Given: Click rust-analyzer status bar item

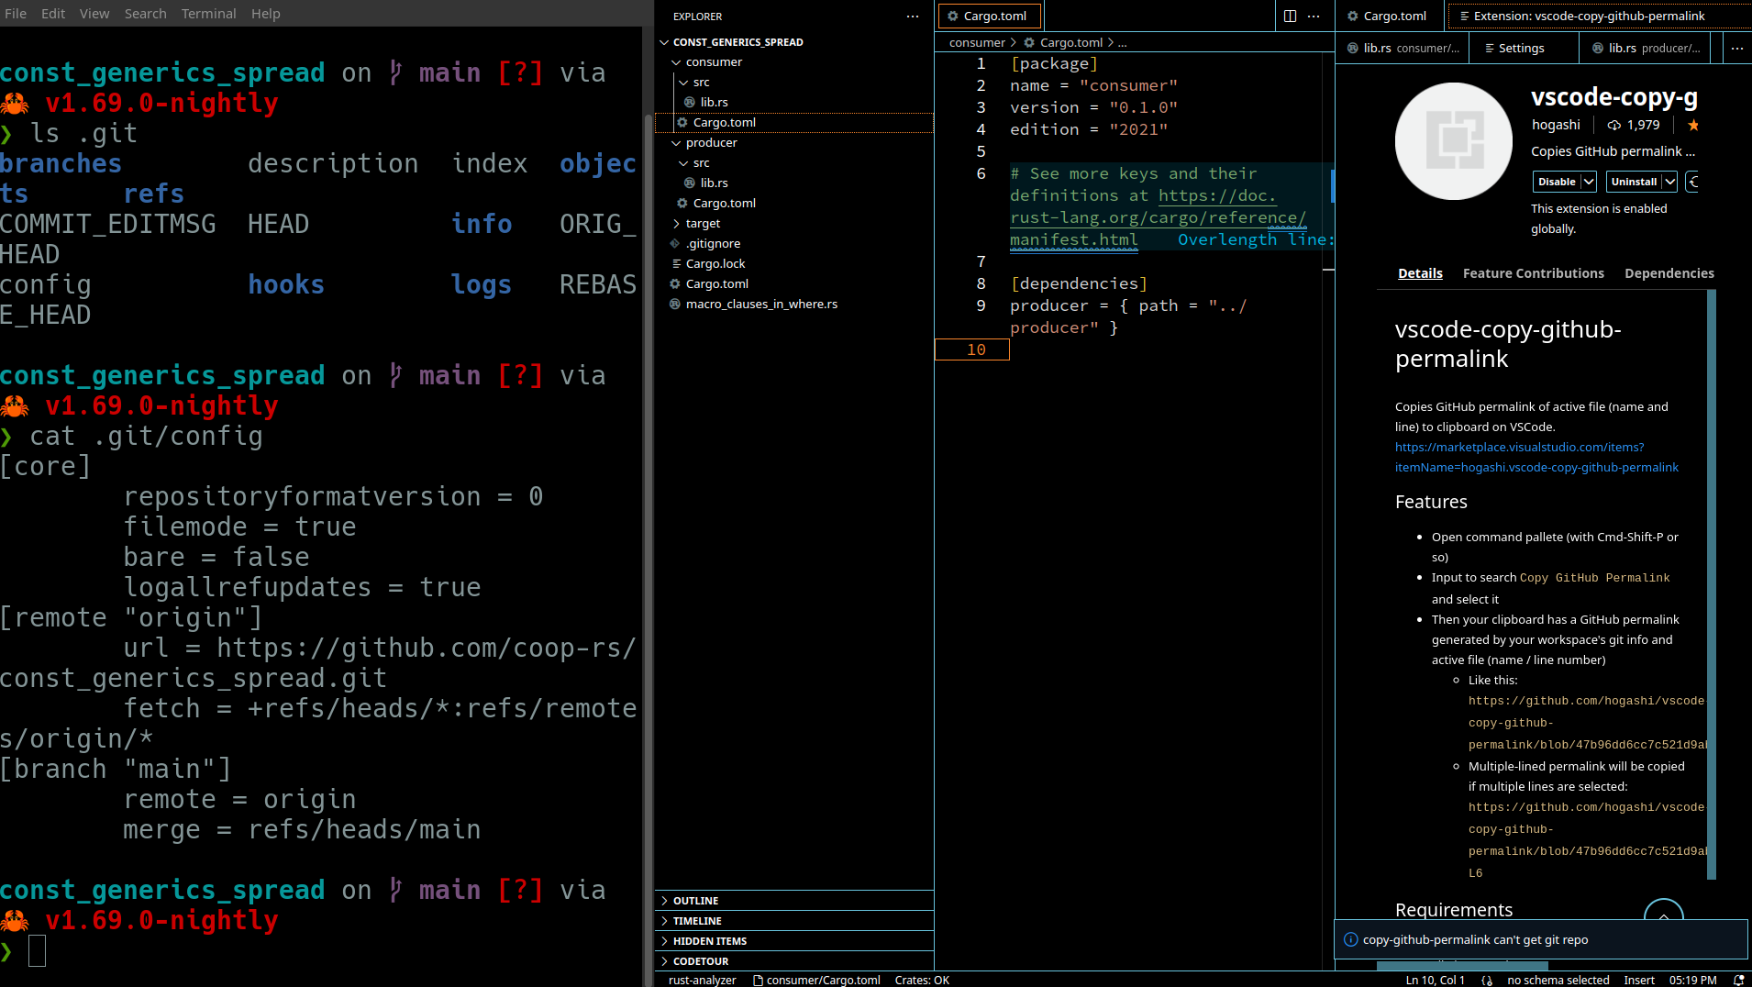Looking at the screenshot, I should [x=702, y=980].
